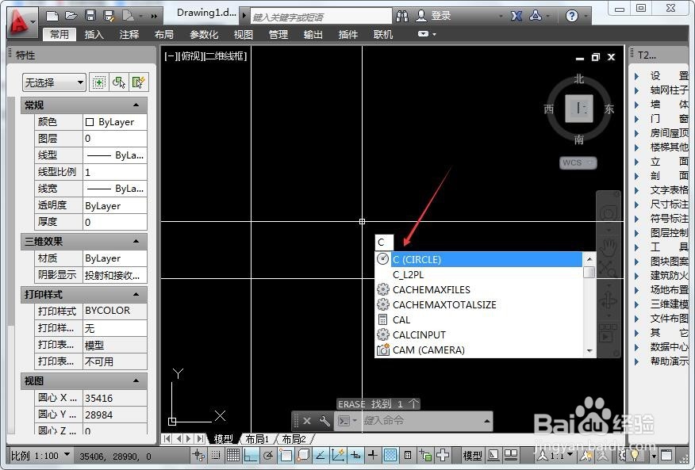The width and height of the screenshot is (695, 470).
Task: Click the Select Objects icon in properties
Action: (x=118, y=82)
